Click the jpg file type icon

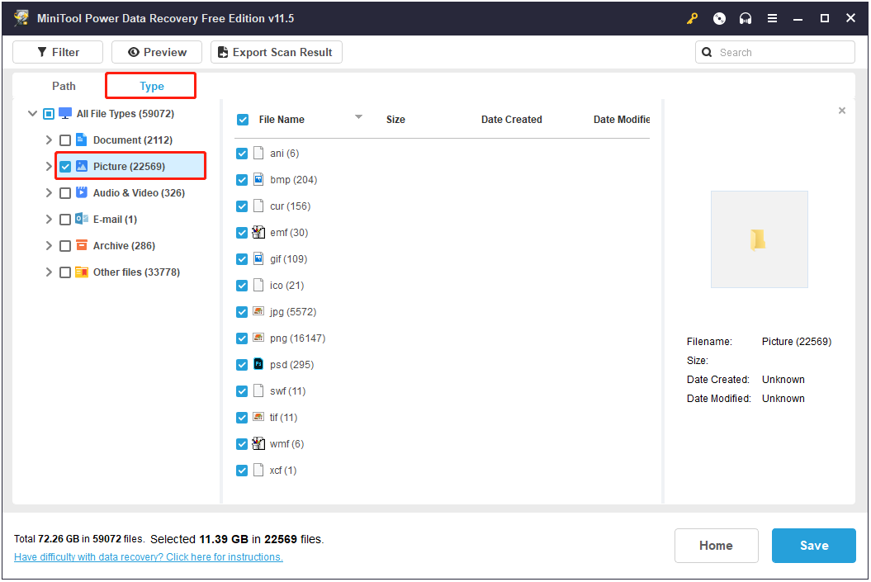pyautogui.click(x=258, y=311)
